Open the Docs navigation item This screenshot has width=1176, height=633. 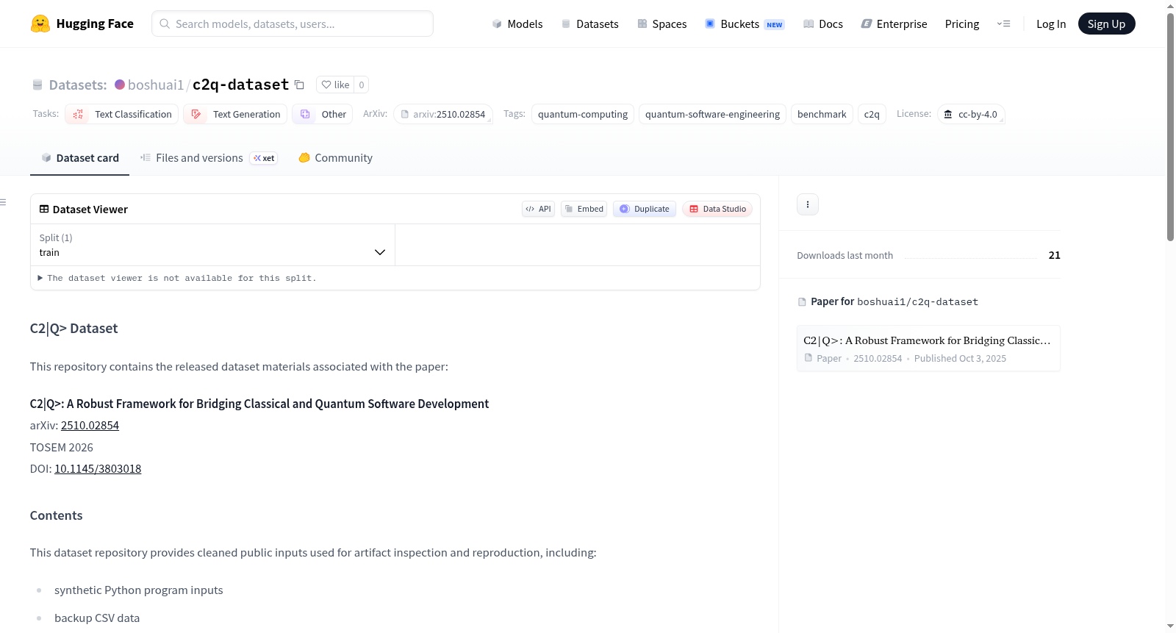tap(823, 24)
